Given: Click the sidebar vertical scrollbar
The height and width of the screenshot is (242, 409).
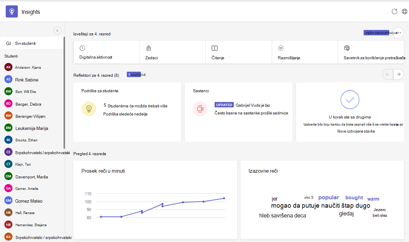Looking at the screenshot, I should pos(64,93).
